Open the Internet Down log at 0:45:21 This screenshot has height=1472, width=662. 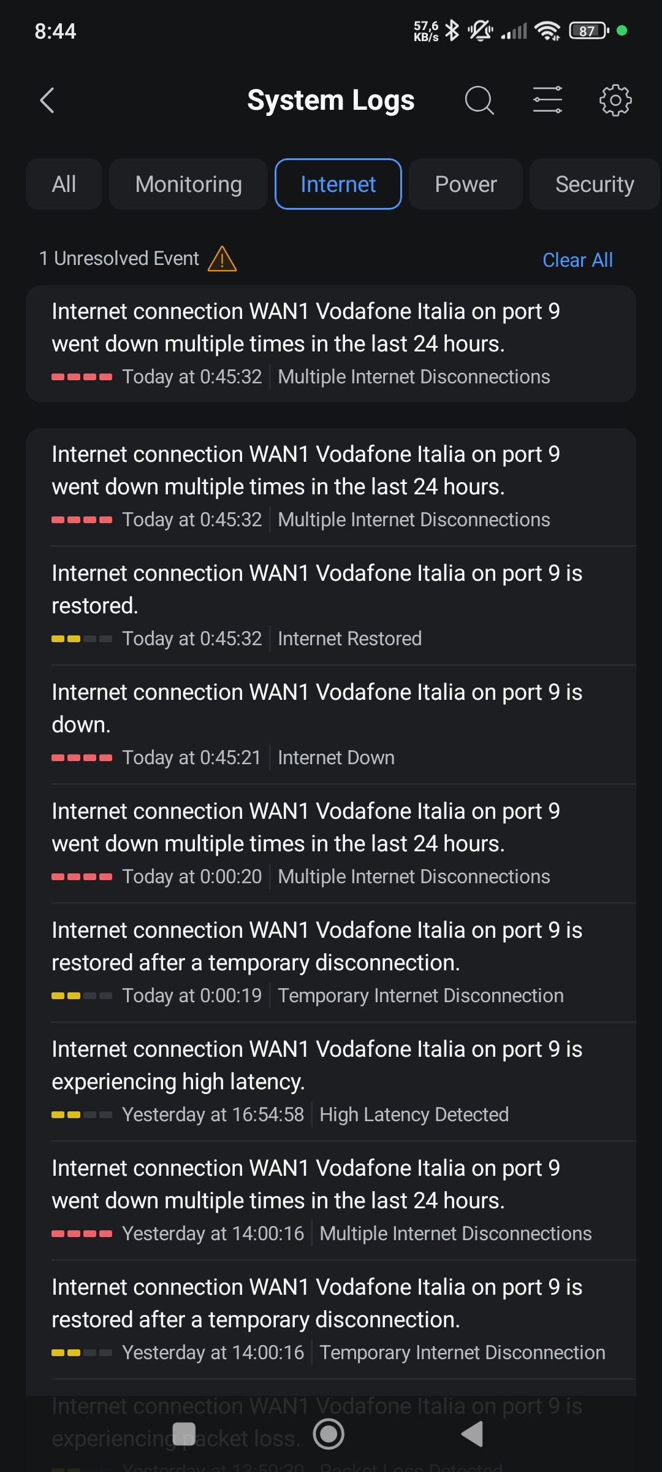[330, 724]
